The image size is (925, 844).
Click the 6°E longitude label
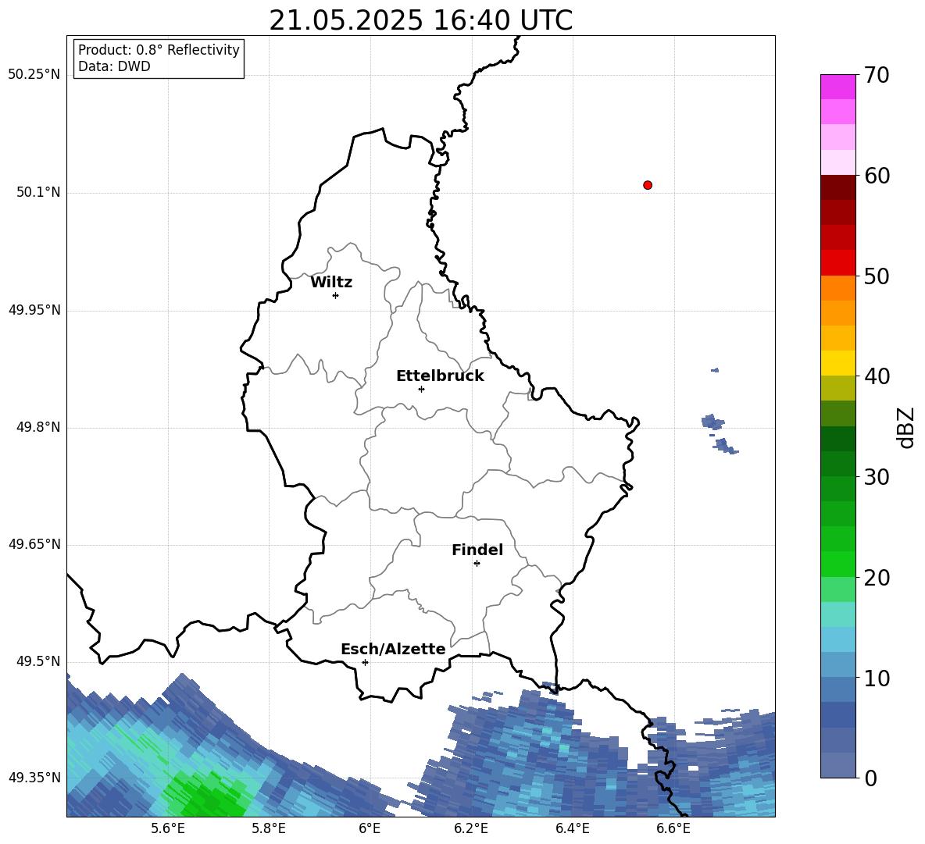click(370, 829)
